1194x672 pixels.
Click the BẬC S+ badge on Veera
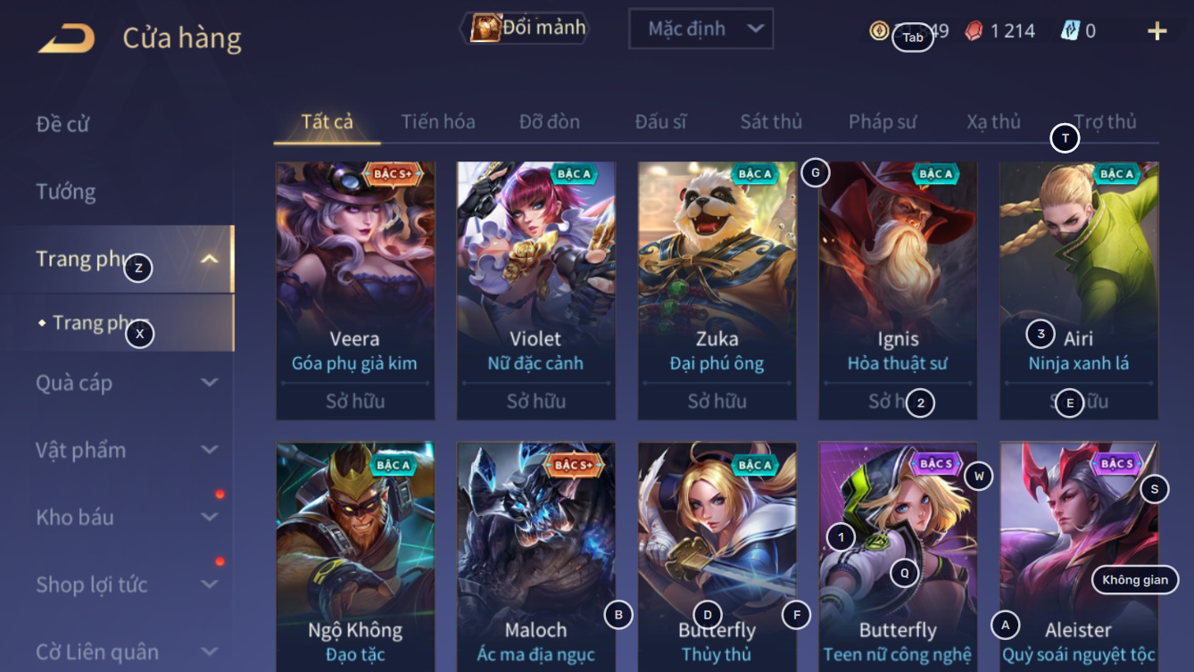click(x=393, y=173)
